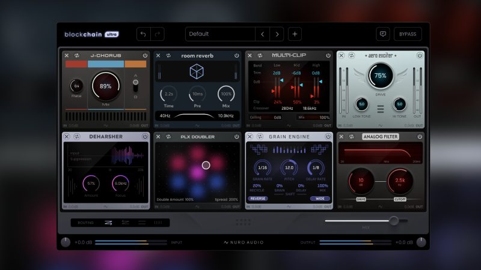Toggle Multi-Clip power button
481x270 pixels.
point(328,55)
